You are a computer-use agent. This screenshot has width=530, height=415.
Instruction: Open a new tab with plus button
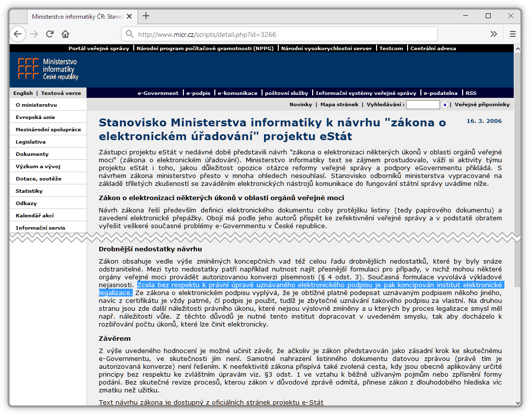tap(146, 16)
